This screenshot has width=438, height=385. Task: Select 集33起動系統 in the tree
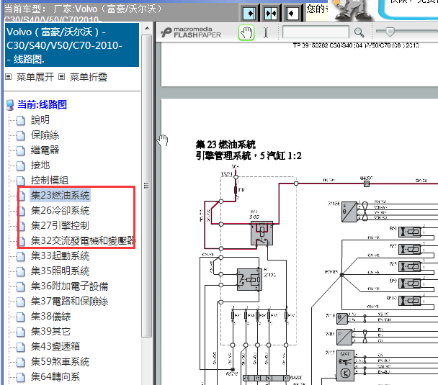60,256
